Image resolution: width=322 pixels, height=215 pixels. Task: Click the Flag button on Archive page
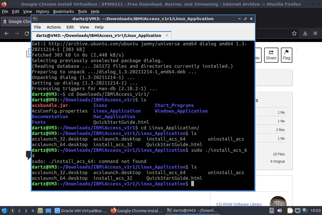pyautogui.click(x=287, y=55)
